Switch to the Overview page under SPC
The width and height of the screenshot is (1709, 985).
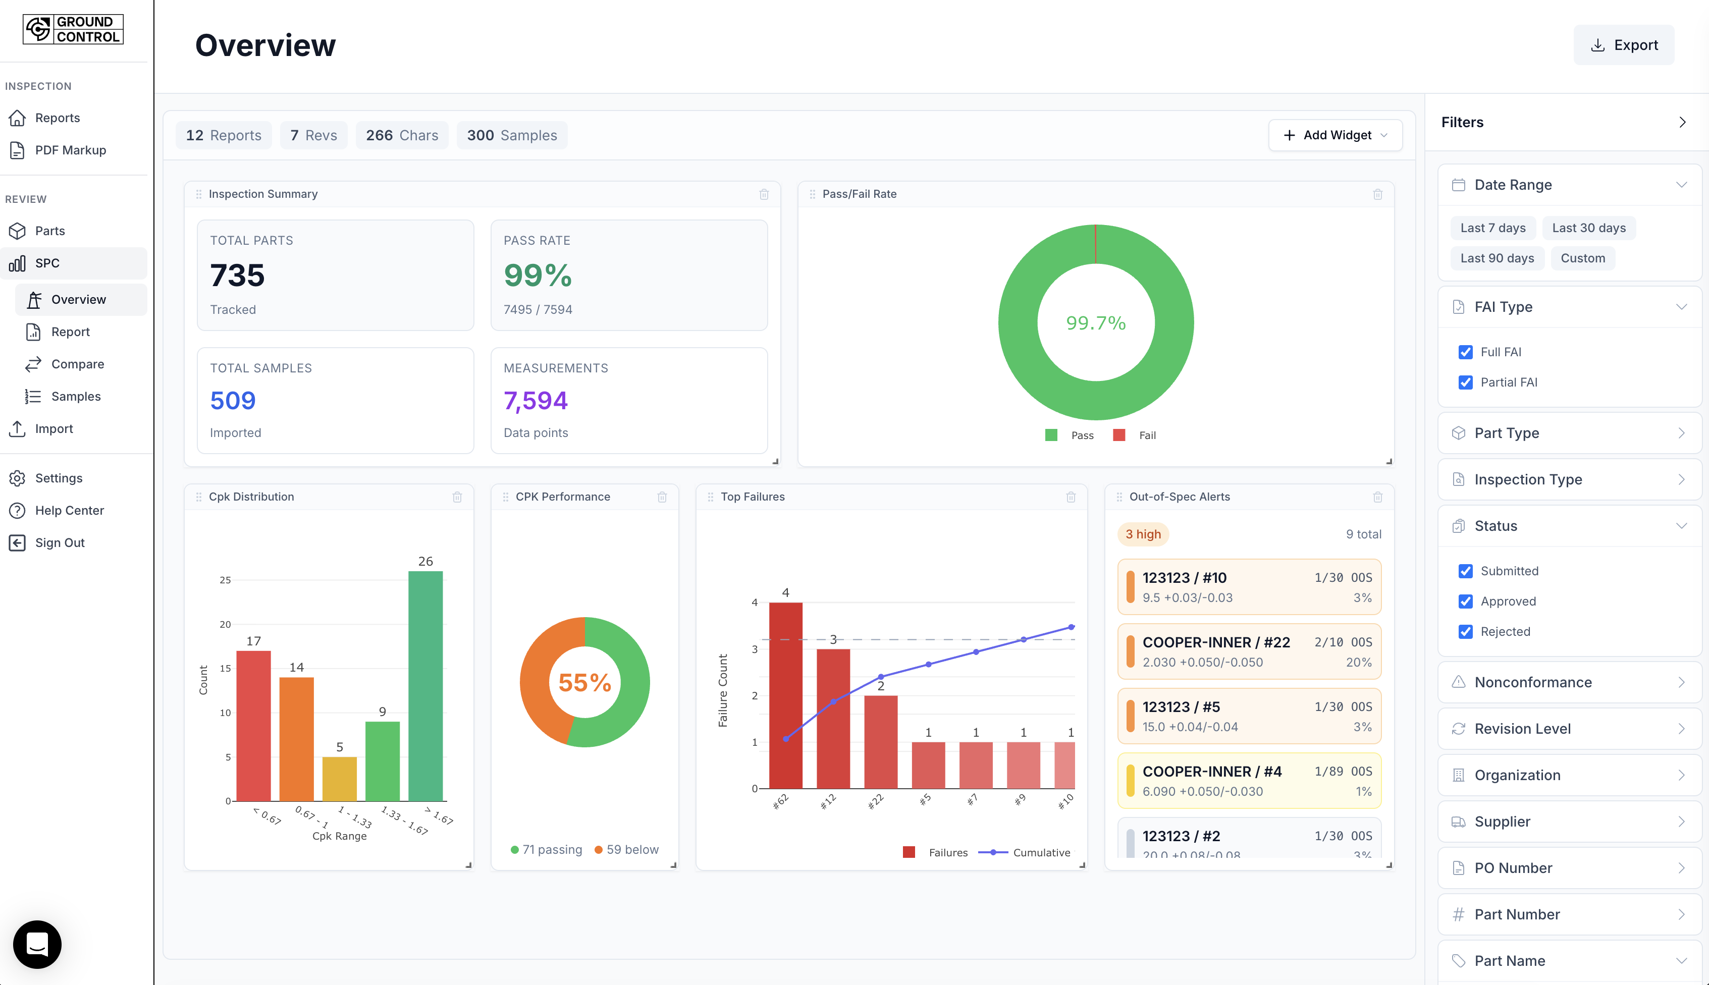[x=79, y=299]
